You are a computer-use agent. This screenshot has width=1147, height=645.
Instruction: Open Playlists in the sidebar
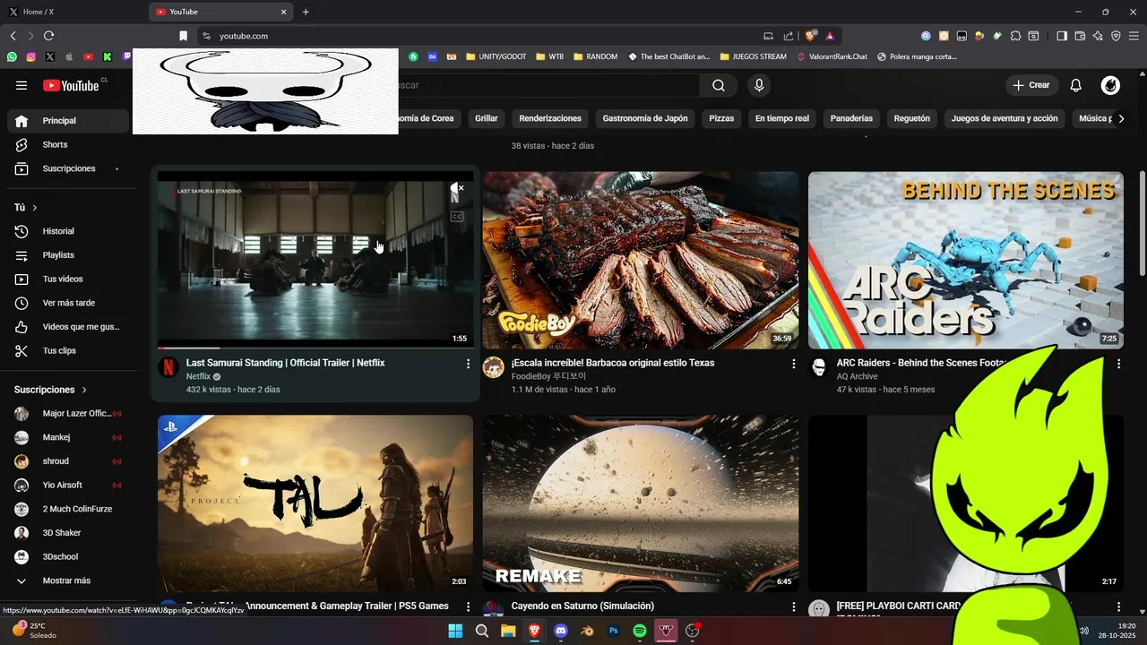coord(68,255)
